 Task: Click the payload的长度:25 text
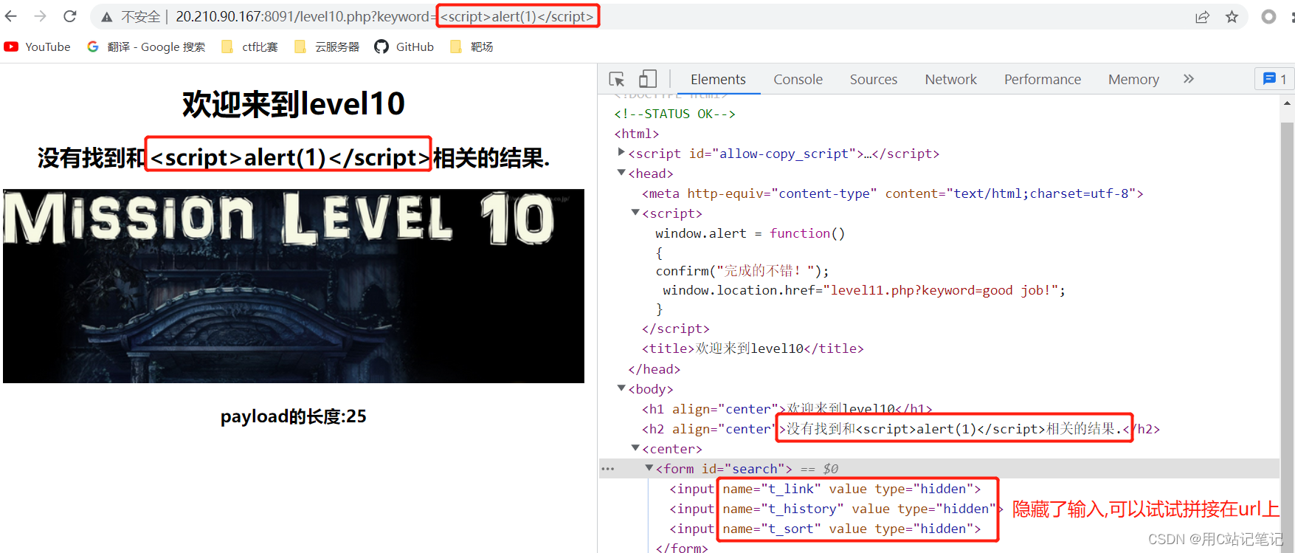tap(294, 416)
